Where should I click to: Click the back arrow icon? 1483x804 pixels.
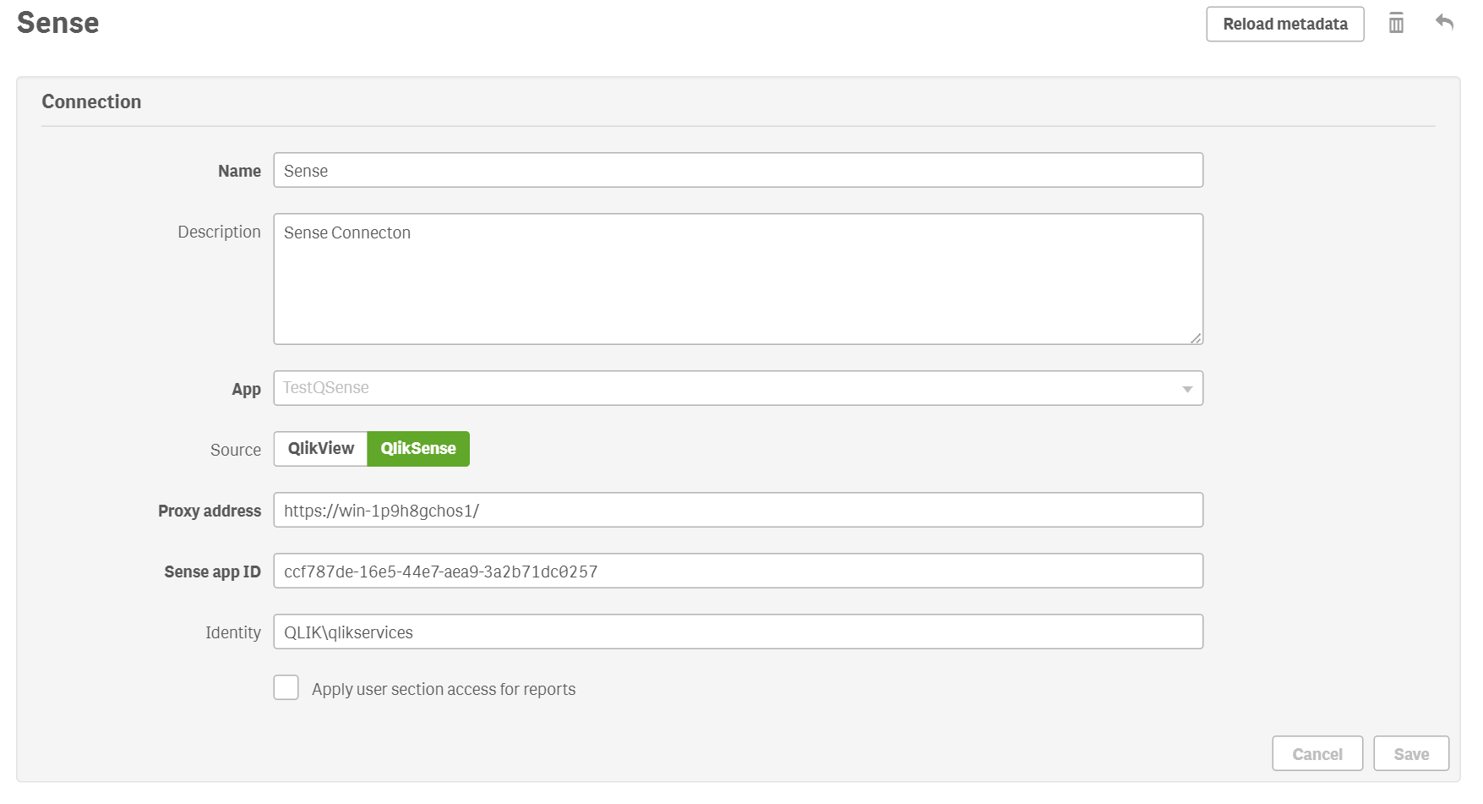pos(1444,22)
